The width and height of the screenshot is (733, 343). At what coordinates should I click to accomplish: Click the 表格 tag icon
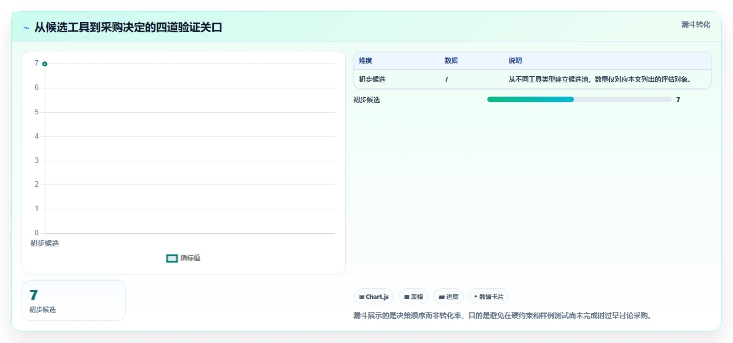pos(407,297)
